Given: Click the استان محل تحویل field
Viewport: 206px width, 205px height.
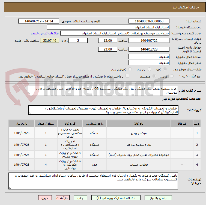Looking at the screenshot, I should tap(149, 57).
